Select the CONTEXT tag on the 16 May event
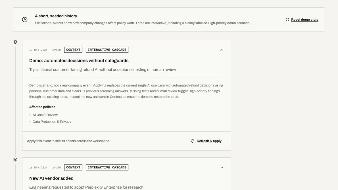The width and height of the screenshot is (338, 190). click(x=73, y=167)
